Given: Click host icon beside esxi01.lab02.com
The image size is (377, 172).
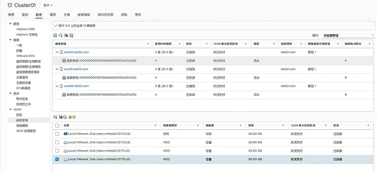Looking at the screenshot, I should 61,69.
